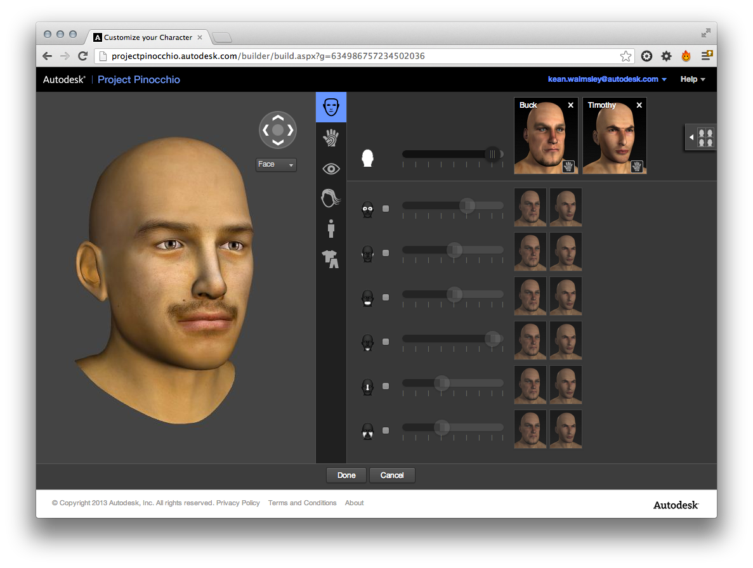Select the body figure icon
Image resolution: width=753 pixels, height=568 pixels.
pos(331,228)
